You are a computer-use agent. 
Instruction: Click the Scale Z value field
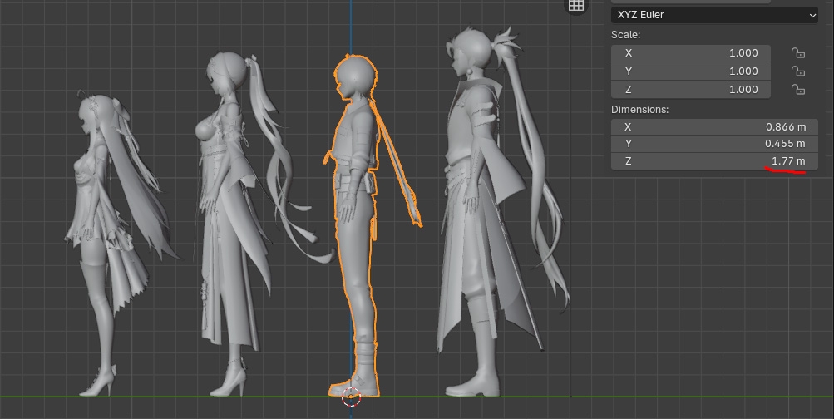click(x=690, y=89)
